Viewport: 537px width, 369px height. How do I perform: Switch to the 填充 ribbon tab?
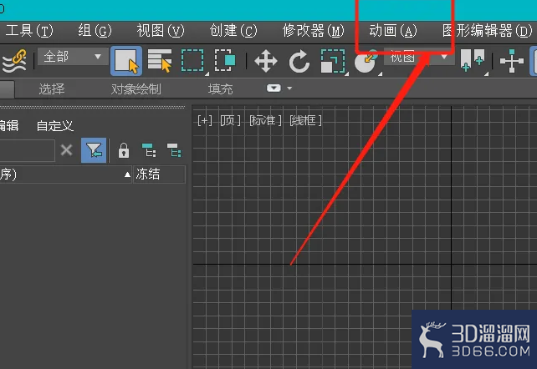[220, 89]
